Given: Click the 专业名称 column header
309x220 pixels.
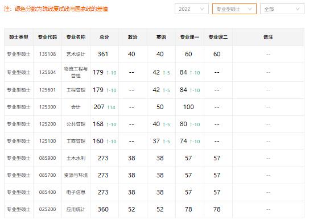Looking at the screenshot, I should pos(76,37).
